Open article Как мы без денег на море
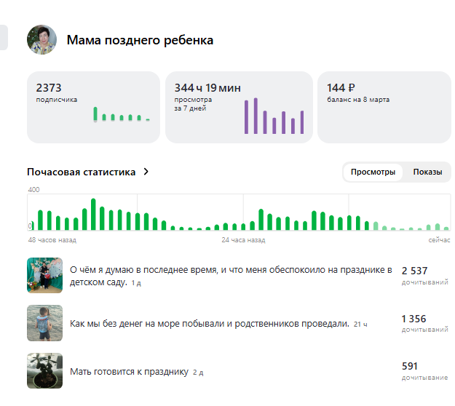This screenshot has height=406, width=455. (x=209, y=324)
